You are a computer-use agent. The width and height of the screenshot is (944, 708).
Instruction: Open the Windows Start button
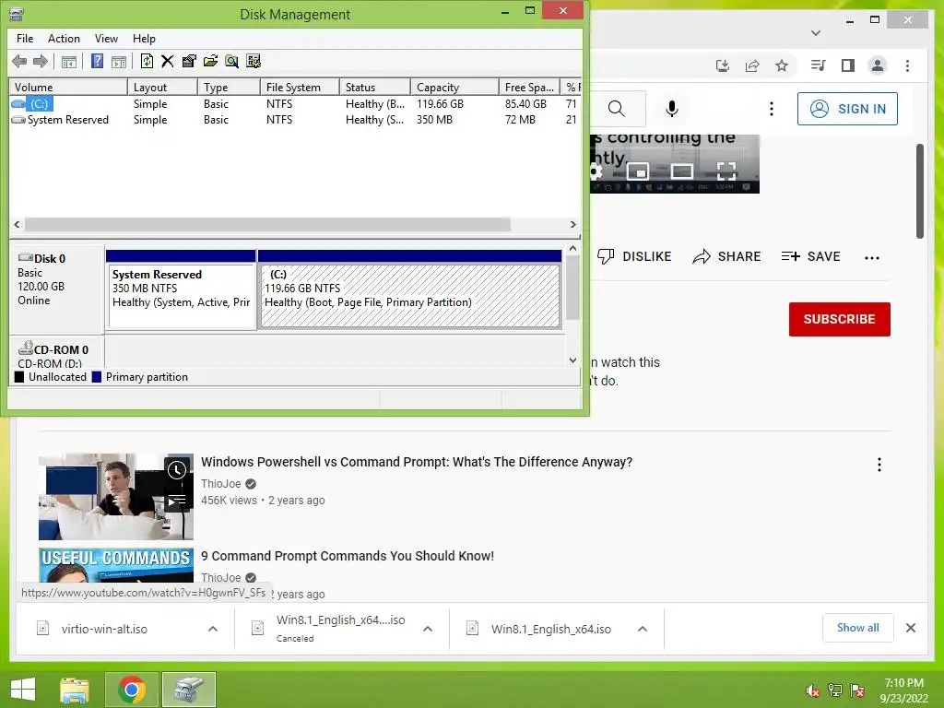[x=23, y=690]
